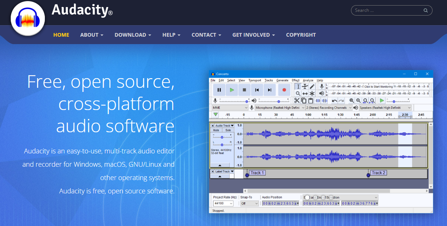Open the Snap-To Off dropdown
Viewport: 447px width, 226px height.
coord(249,203)
